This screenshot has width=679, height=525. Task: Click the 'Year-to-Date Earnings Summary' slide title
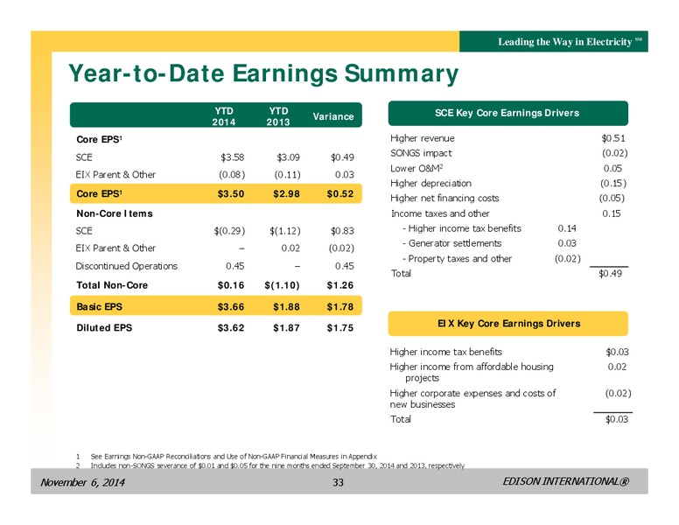[263, 73]
